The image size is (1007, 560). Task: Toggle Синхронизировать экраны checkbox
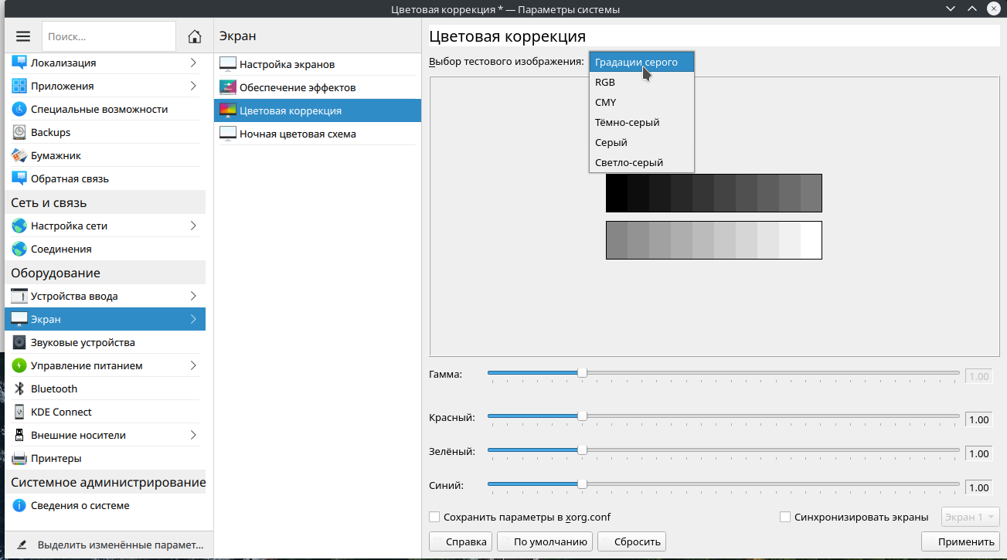click(x=785, y=517)
